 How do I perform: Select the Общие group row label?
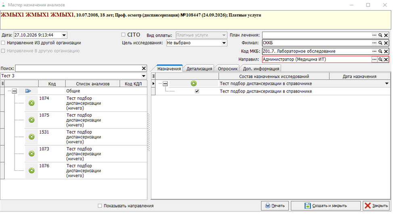click(73, 91)
